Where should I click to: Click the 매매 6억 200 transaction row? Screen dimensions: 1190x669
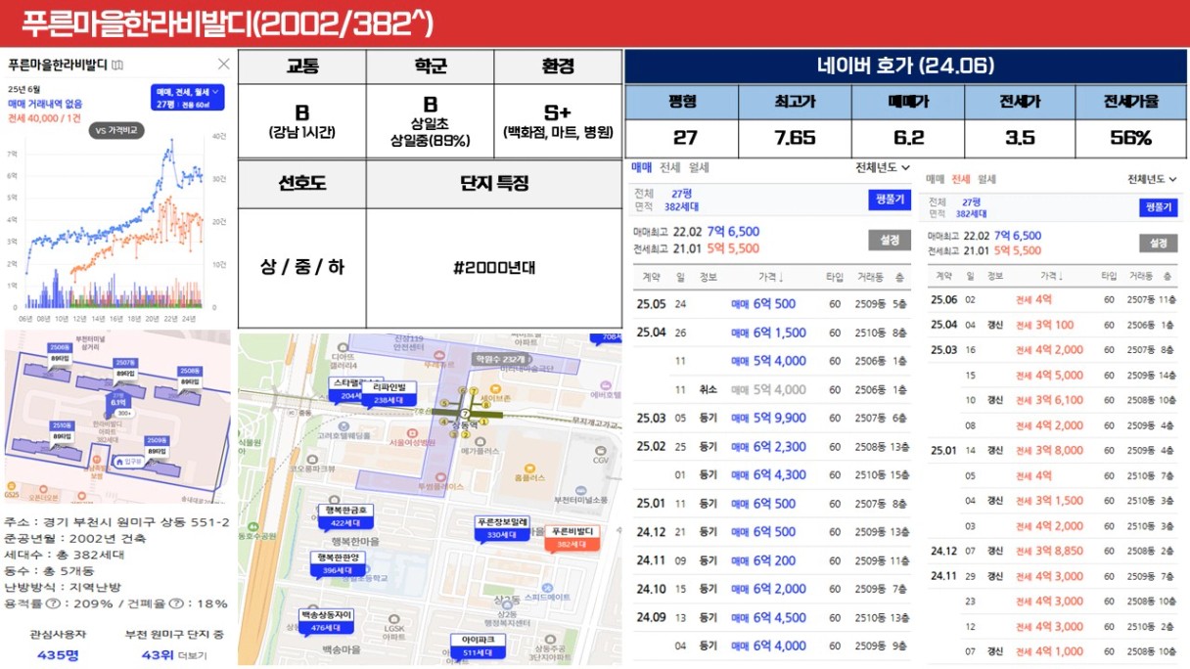tap(772, 560)
